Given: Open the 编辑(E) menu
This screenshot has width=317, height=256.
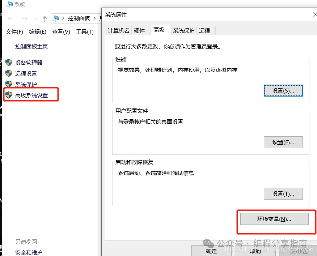Looking at the screenshot, I should [x=38, y=32].
